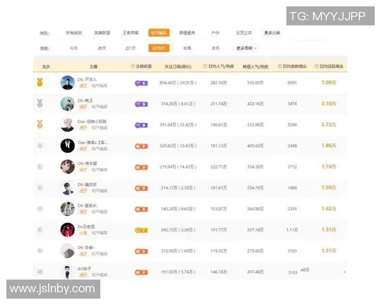381x305 pixels.
Task: Click the 3.10万 active viewers value
Action: pos(329,104)
